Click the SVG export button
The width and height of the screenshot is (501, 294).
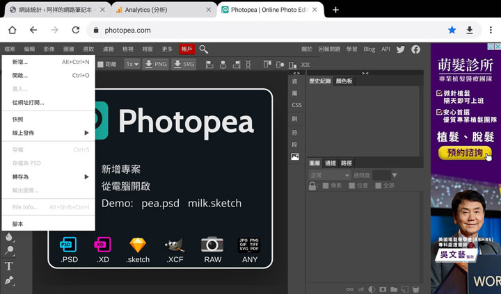[x=184, y=64]
